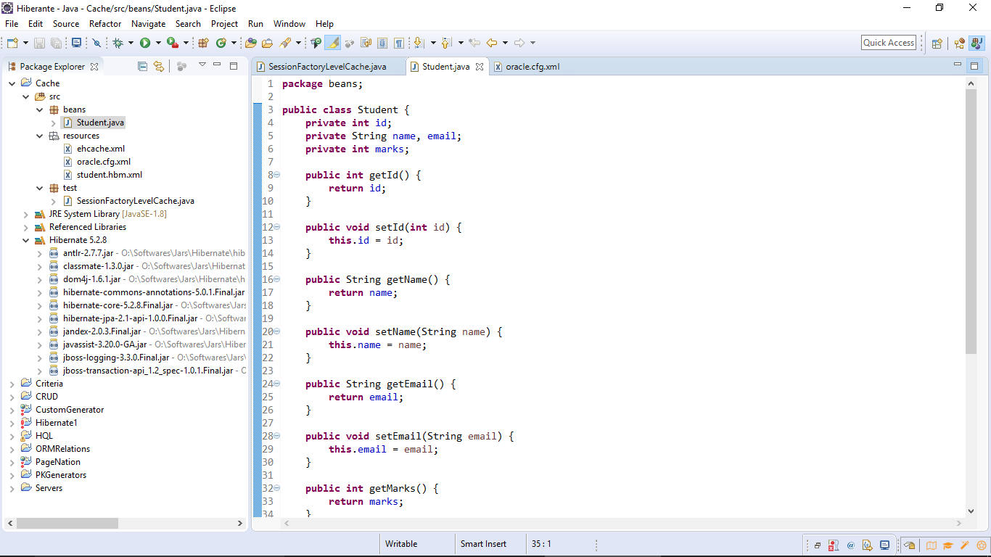Open What's New via star icon
The width and height of the screenshot is (991, 557).
click(981, 545)
